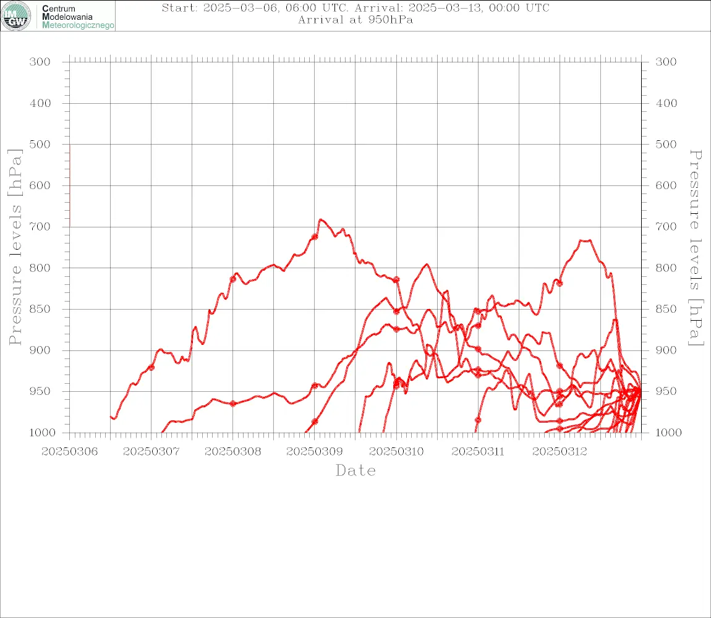
Task: Click the right axis 850 label
Action: (666, 309)
